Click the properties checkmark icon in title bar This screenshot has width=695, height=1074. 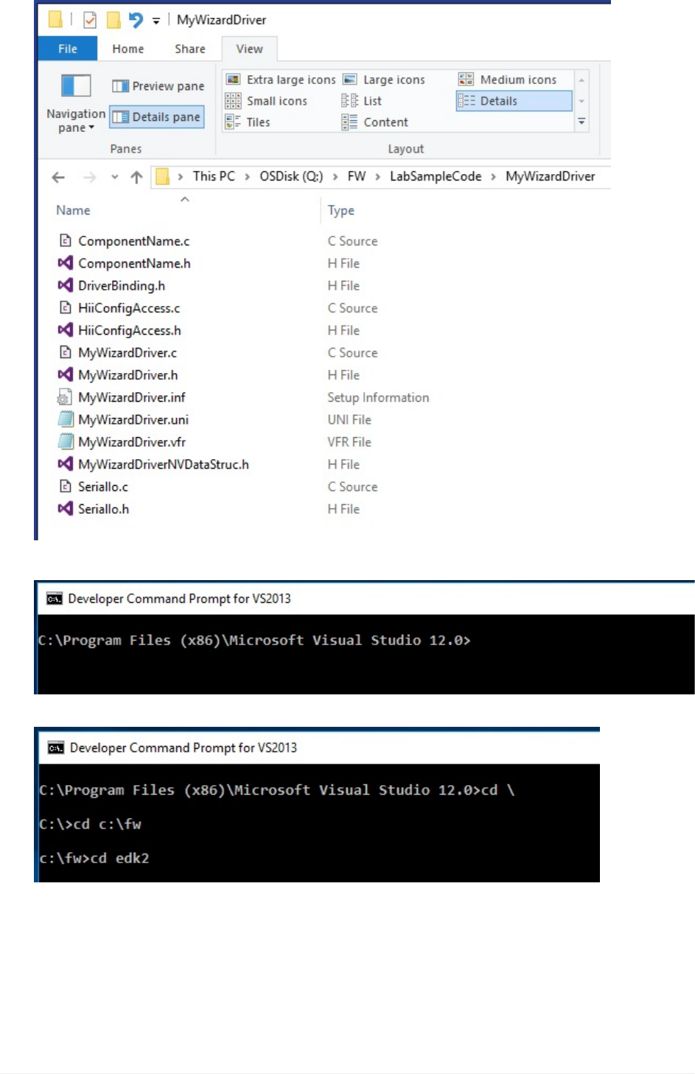[90, 20]
